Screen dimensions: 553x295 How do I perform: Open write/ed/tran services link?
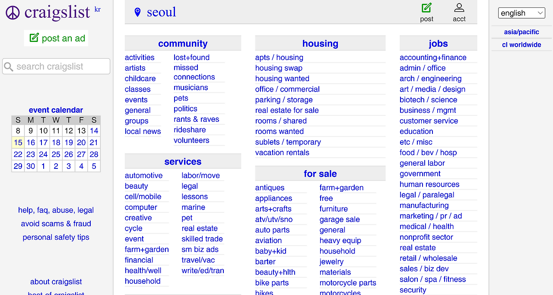click(203, 270)
